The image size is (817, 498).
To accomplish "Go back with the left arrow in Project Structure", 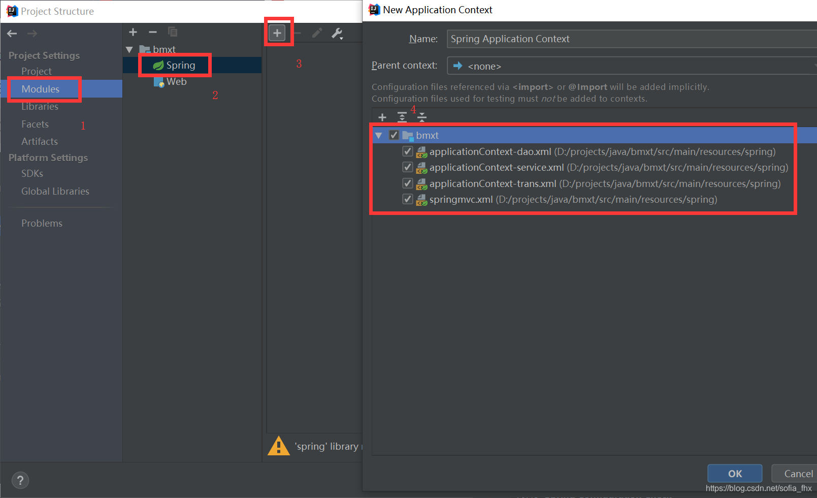I will [x=12, y=34].
